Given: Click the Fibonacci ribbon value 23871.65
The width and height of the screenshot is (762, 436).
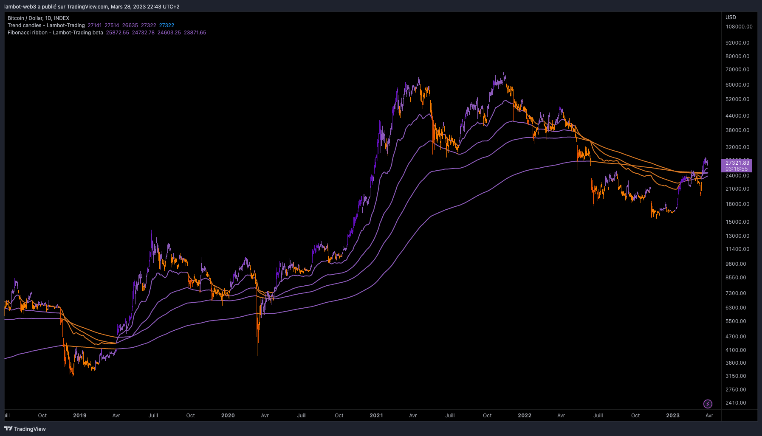Looking at the screenshot, I should (x=195, y=33).
